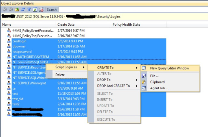Click the login icon beside sa
The width and height of the screenshot is (208, 137).
click(9, 88)
